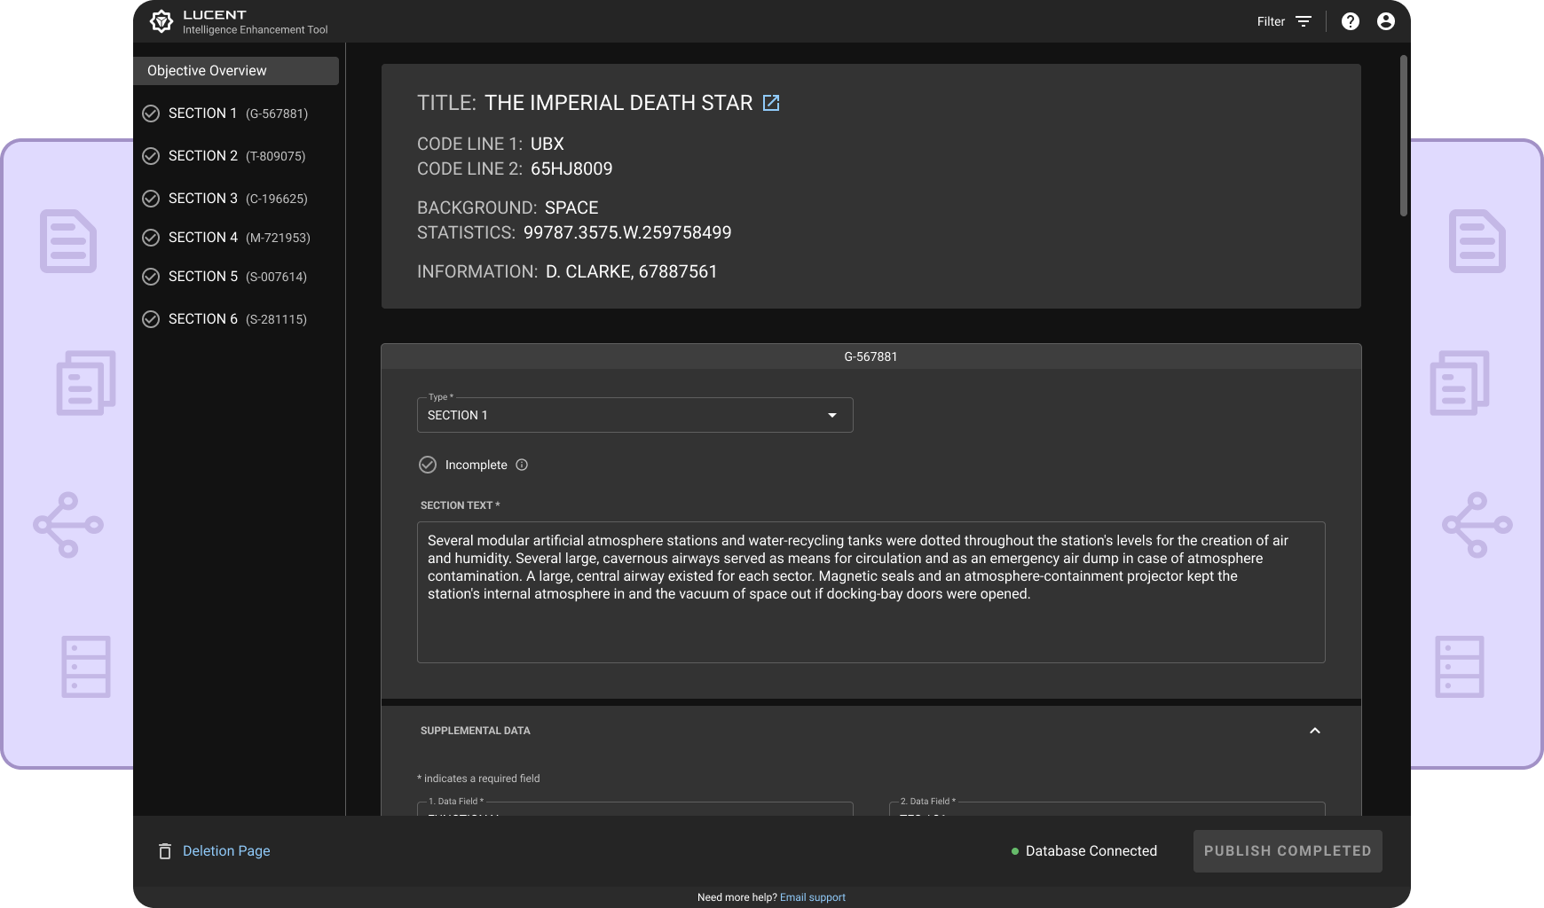Click the information value D. CLARKE, 67887561
Image resolution: width=1544 pixels, height=908 pixels.
pyautogui.click(x=631, y=271)
